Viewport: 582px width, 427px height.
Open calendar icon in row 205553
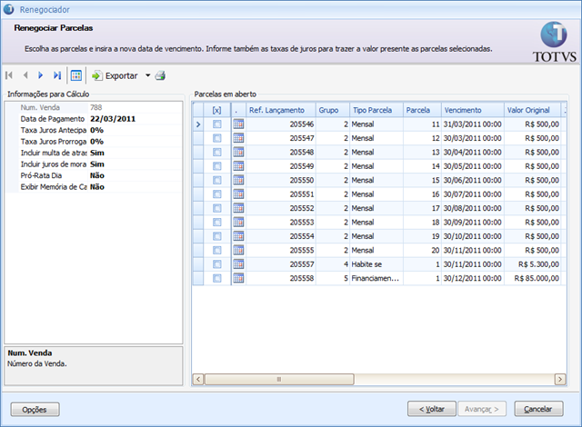coord(238,222)
